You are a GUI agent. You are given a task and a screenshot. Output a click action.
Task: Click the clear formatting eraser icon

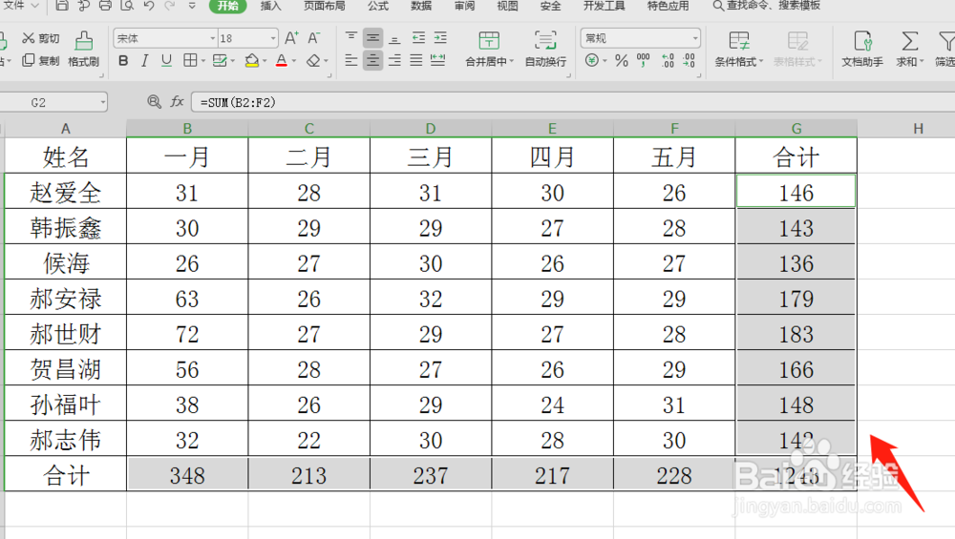tap(313, 60)
